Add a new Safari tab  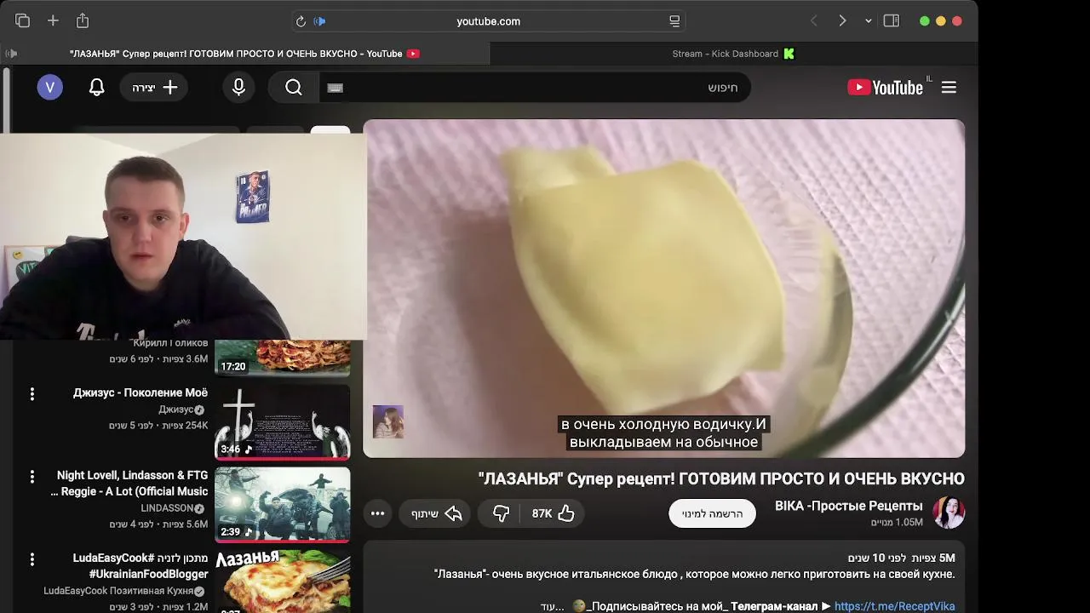coord(53,20)
